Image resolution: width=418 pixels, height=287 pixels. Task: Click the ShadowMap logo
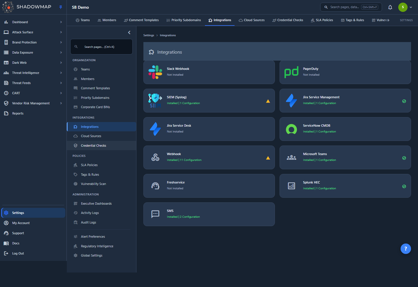27,7
